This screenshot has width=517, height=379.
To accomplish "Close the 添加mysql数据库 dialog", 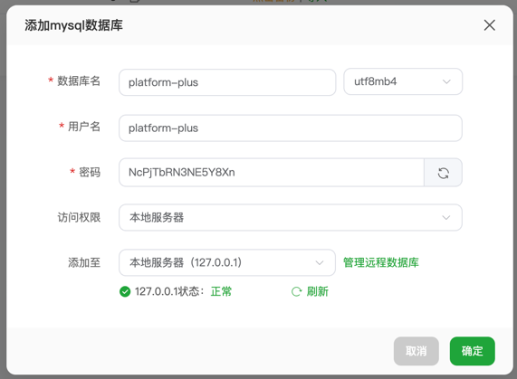I will click(x=489, y=25).
